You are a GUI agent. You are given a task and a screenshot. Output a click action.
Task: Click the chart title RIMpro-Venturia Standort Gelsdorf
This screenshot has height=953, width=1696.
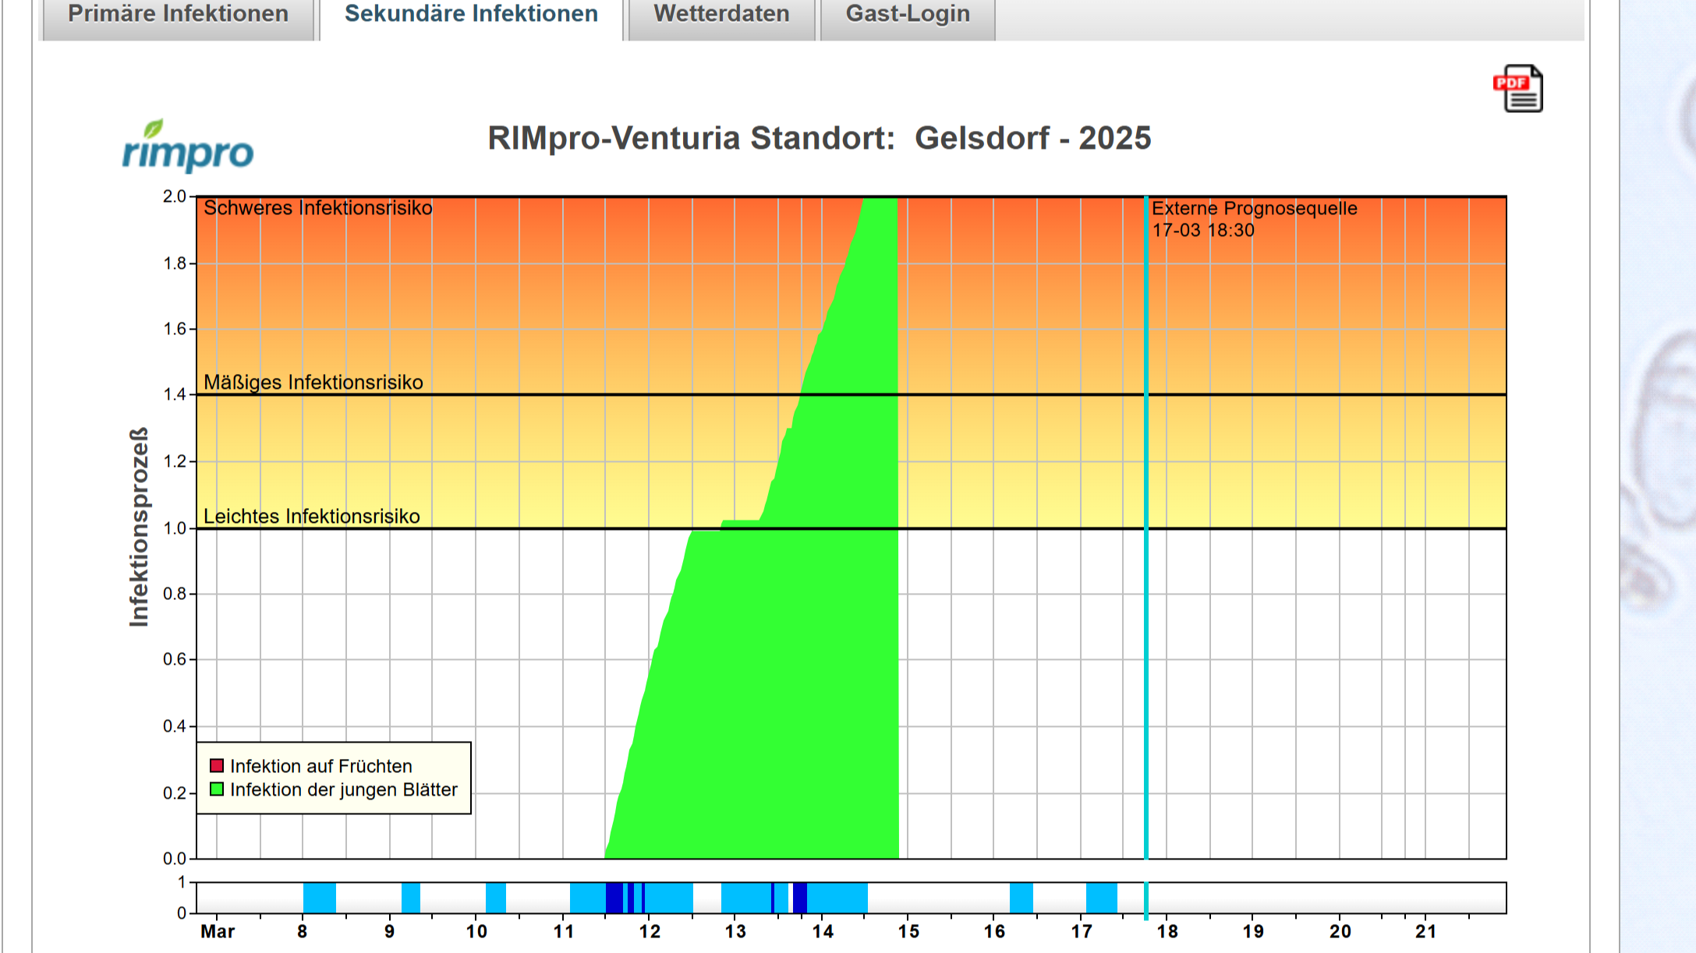click(x=820, y=138)
